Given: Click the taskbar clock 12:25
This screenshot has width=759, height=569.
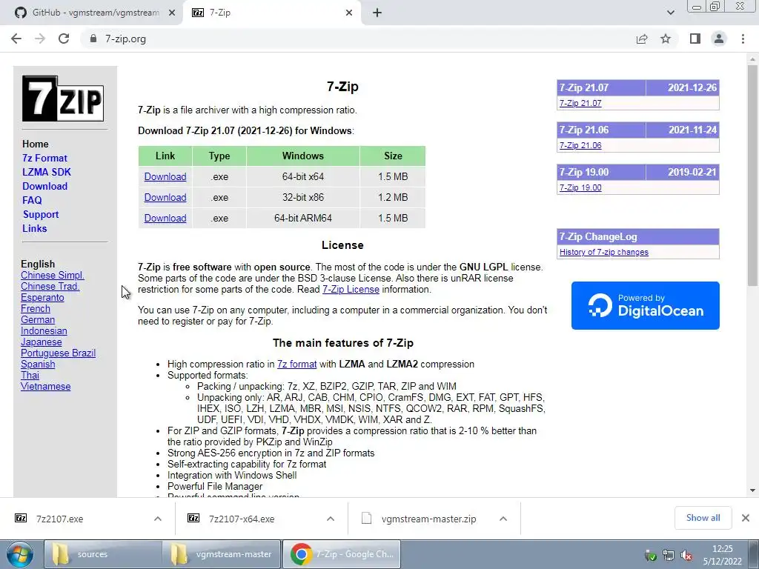Looking at the screenshot, I should 722,555.
